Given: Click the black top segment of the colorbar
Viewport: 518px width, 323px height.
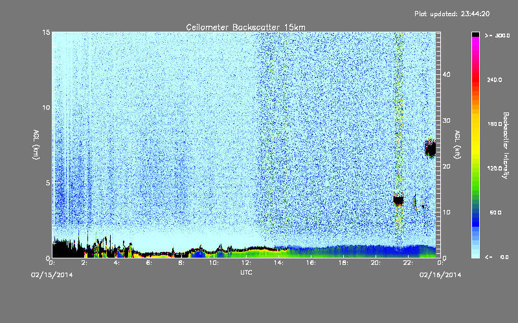Looking at the screenshot, I should 475,34.
